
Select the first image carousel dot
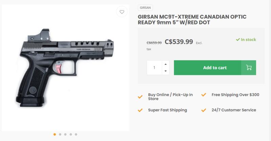(x=55, y=134)
